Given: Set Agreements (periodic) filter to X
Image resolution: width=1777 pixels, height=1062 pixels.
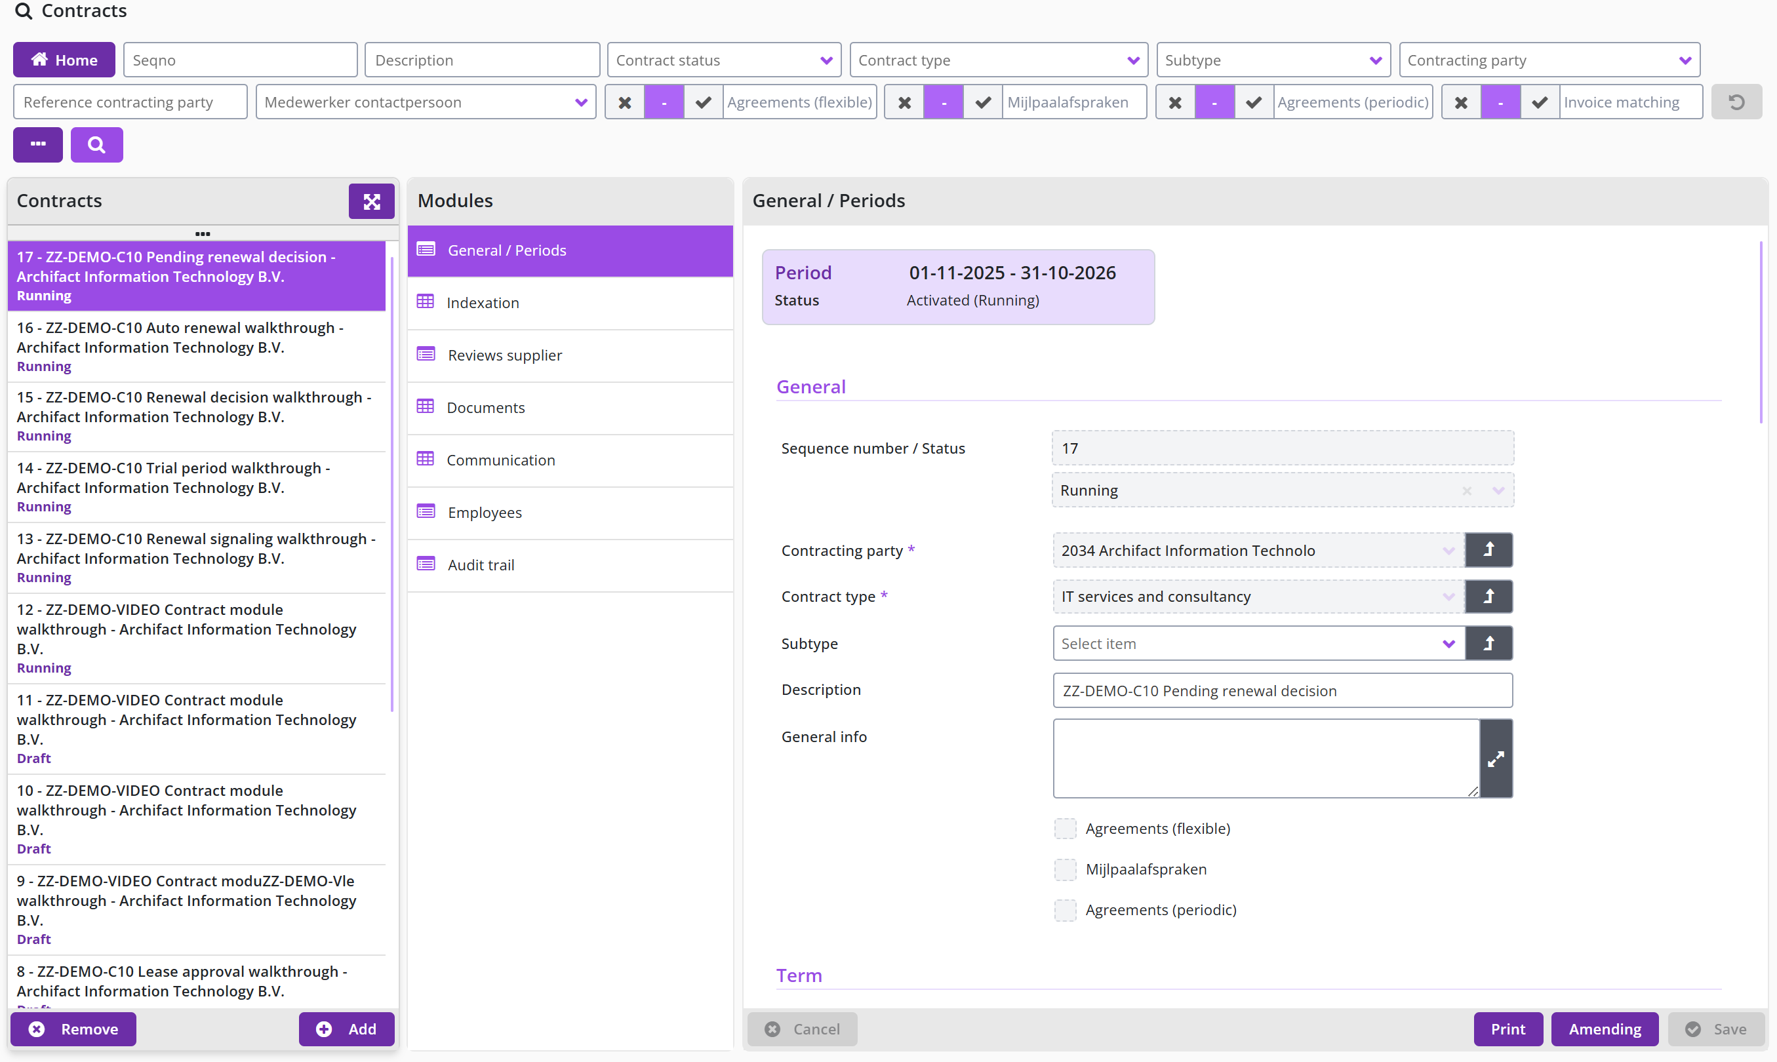Looking at the screenshot, I should (1175, 102).
